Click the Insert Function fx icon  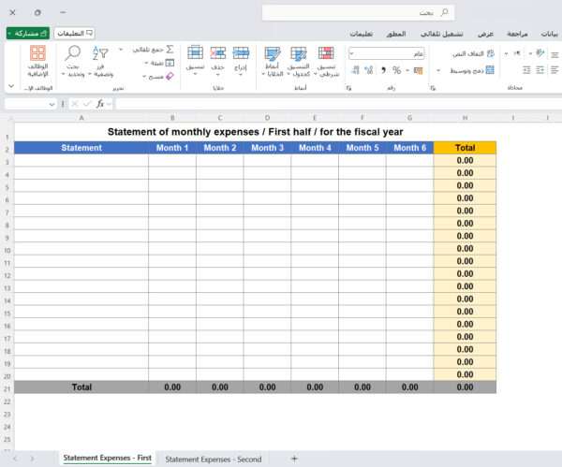click(x=100, y=104)
